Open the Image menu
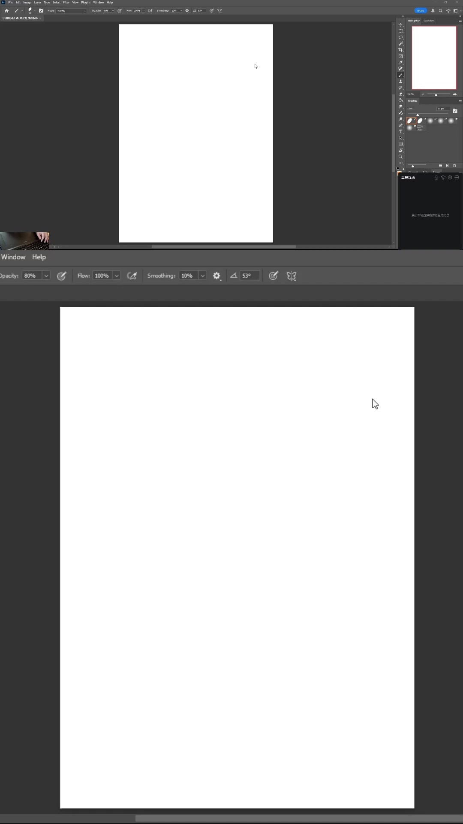 27,3
